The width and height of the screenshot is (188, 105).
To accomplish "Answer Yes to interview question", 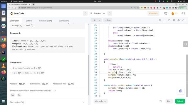I will click(x=13, y=95).
